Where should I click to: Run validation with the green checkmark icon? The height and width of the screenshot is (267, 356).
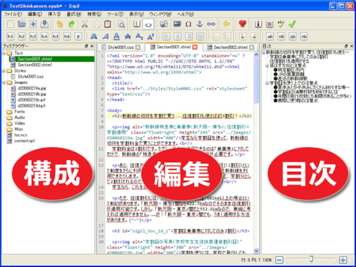coord(291,24)
